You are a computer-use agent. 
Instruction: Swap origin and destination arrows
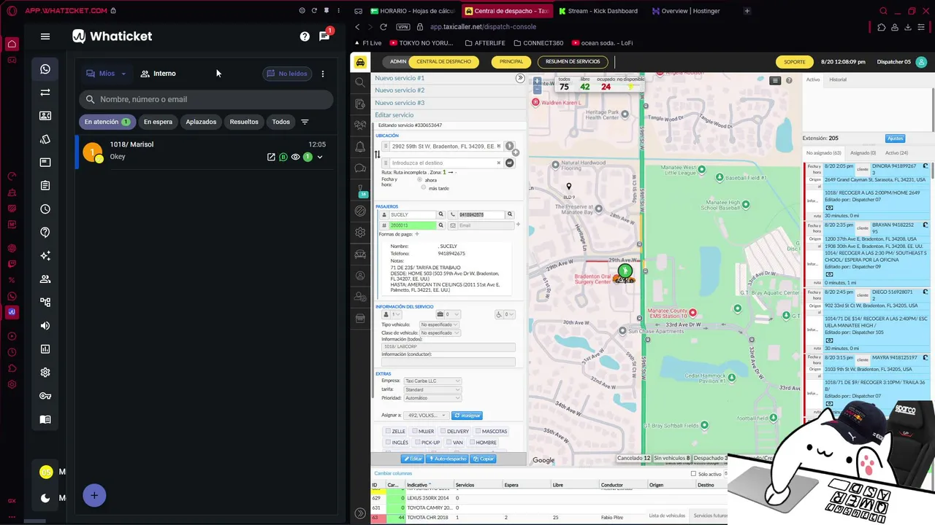(x=377, y=155)
